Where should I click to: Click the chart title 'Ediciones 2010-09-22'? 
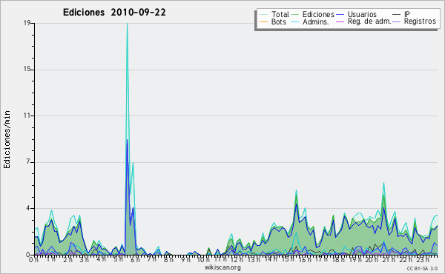tap(114, 13)
